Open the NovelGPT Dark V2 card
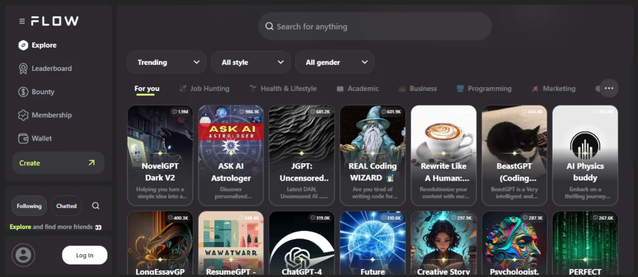Image resolution: width=638 pixels, height=277 pixels. [160, 156]
